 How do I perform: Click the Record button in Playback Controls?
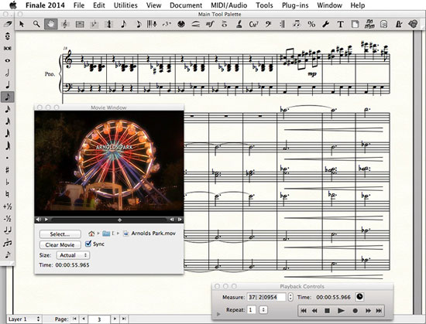[x=355, y=311]
